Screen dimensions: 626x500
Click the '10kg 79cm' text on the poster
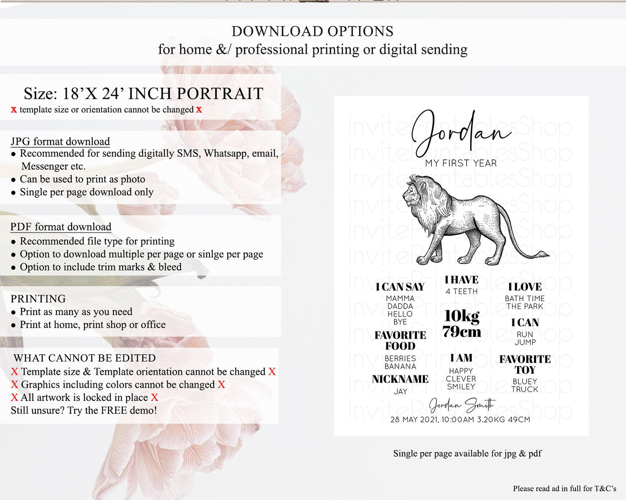(462, 324)
